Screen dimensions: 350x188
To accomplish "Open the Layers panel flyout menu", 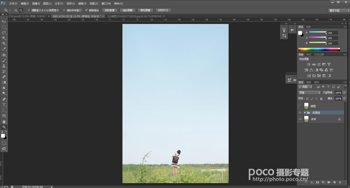I will [x=345, y=82].
